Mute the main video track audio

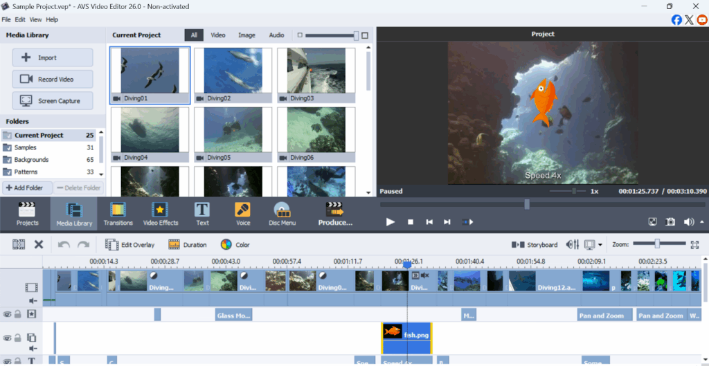coord(33,300)
